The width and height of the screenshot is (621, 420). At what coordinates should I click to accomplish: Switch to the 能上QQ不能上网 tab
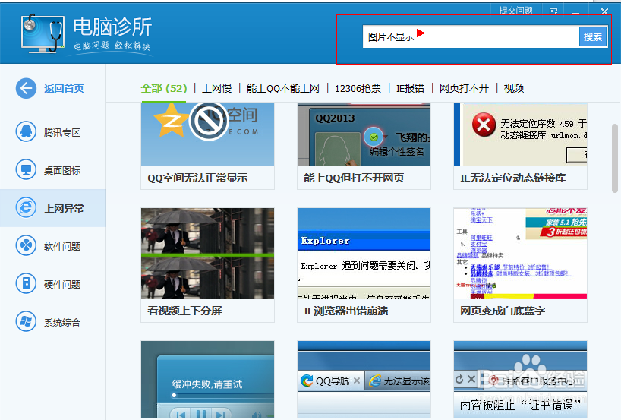coord(282,88)
